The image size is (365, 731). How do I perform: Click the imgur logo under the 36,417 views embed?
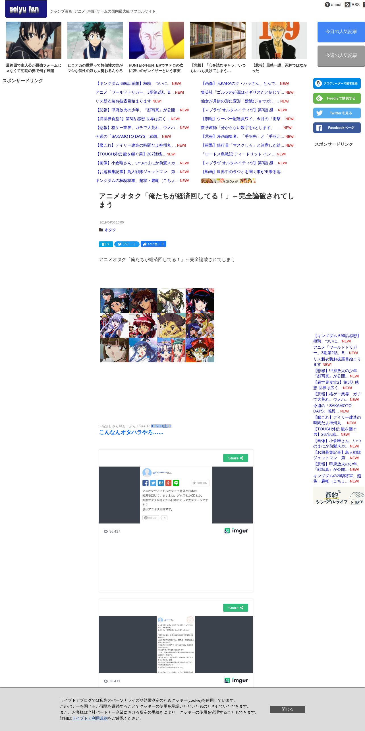(236, 531)
